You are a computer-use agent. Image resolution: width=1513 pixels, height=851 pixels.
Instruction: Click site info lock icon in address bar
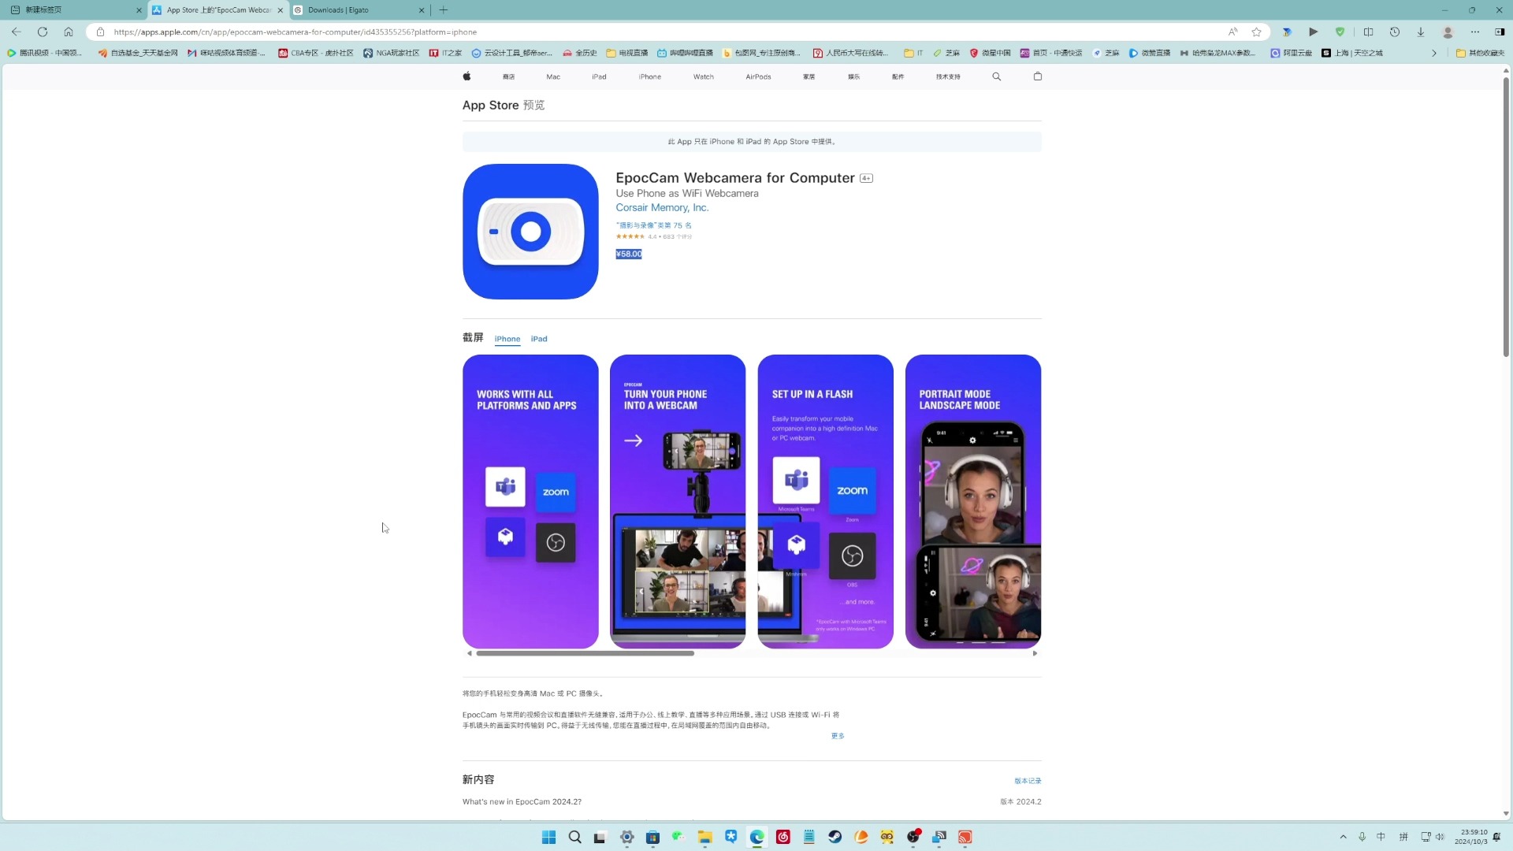[x=100, y=32]
